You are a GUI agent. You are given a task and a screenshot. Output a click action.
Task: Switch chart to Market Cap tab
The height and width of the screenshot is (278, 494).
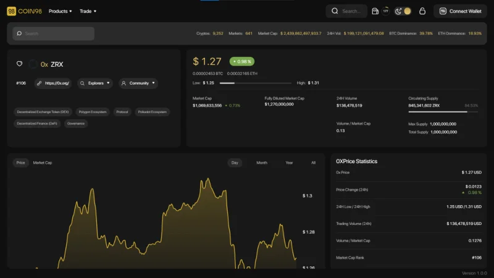click(43, 162)
